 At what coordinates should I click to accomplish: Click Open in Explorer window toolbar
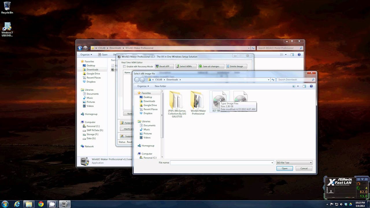pos(103,55)
